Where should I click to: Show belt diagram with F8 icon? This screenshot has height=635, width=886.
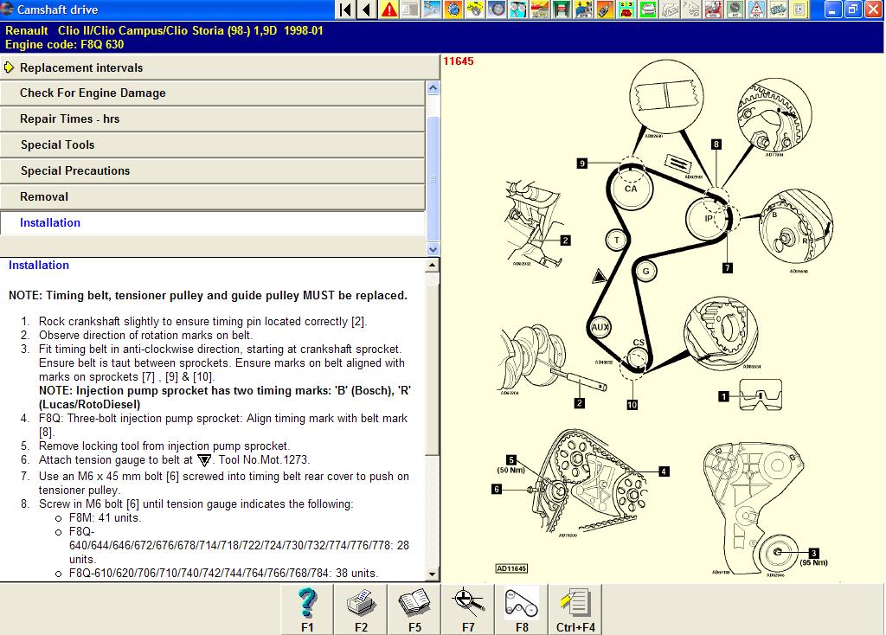pyautogui.click(x=522, y=609)
